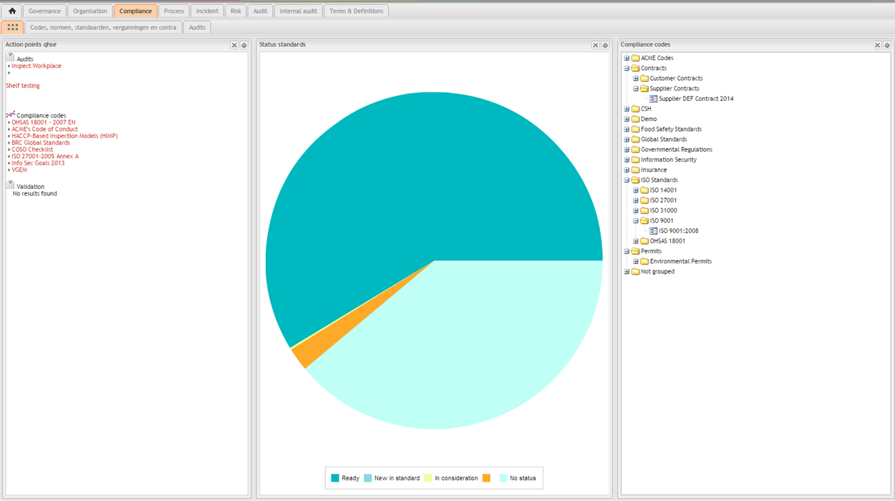The width and height of the screenshot is (895, 501).
Task: Open the Internal audit tab
Action: pyautogui.click(x=298, y=11)
